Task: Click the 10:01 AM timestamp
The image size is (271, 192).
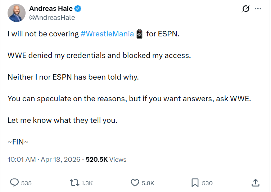Action: click(x=22, y=159)
